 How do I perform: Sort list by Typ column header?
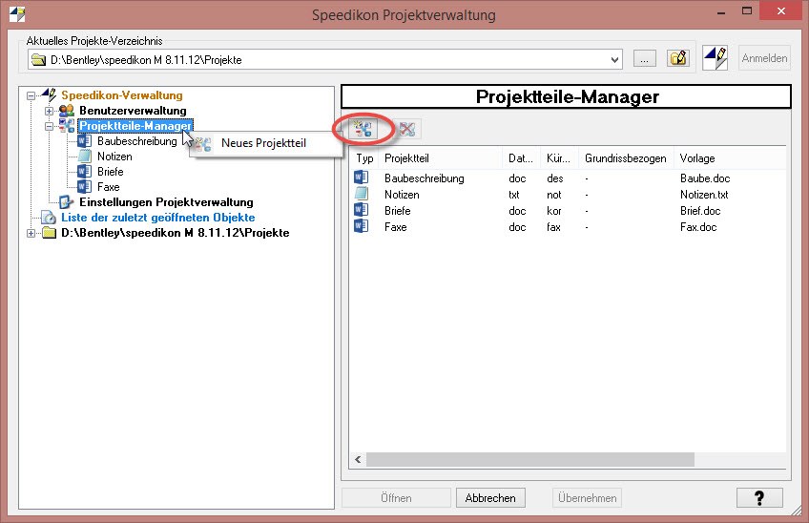(364, 158)
